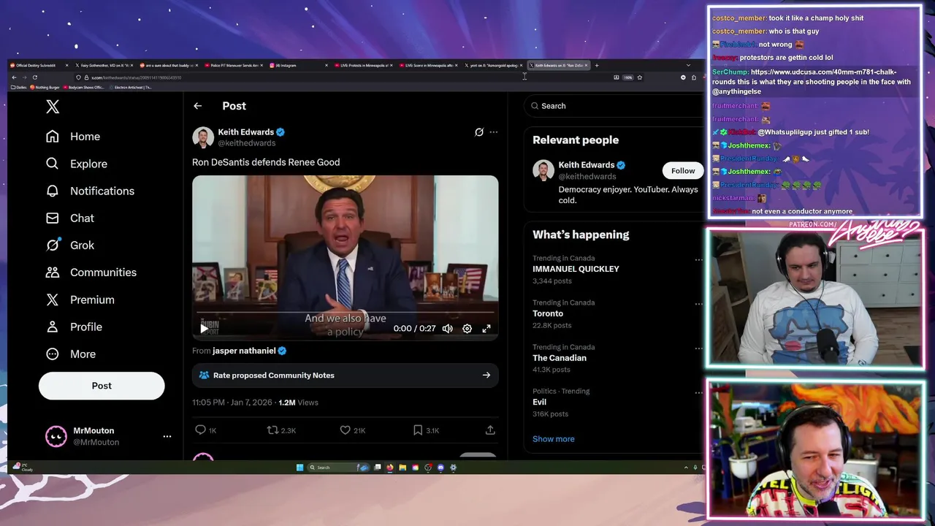Open Keith Edwards avatar on the post

point(203,137)
